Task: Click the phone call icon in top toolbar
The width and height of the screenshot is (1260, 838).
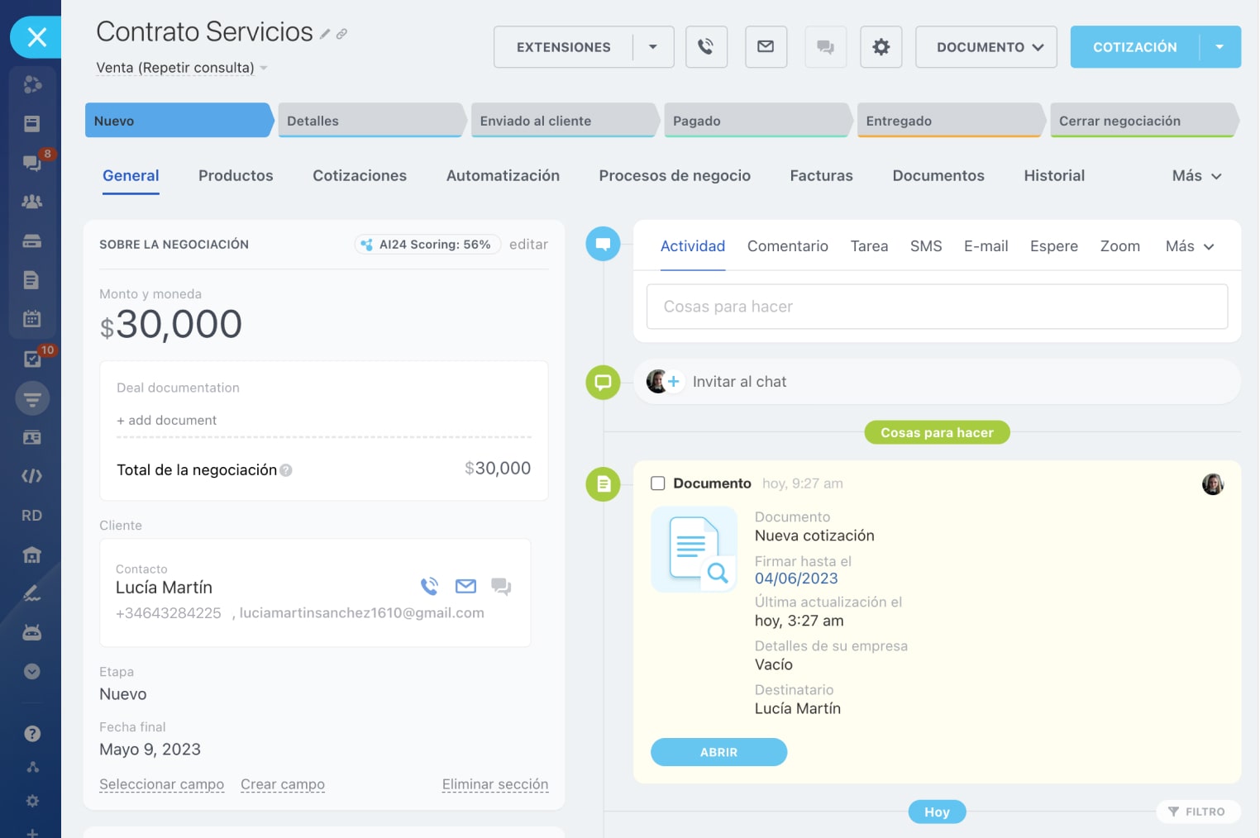Action: pos(705,47)
